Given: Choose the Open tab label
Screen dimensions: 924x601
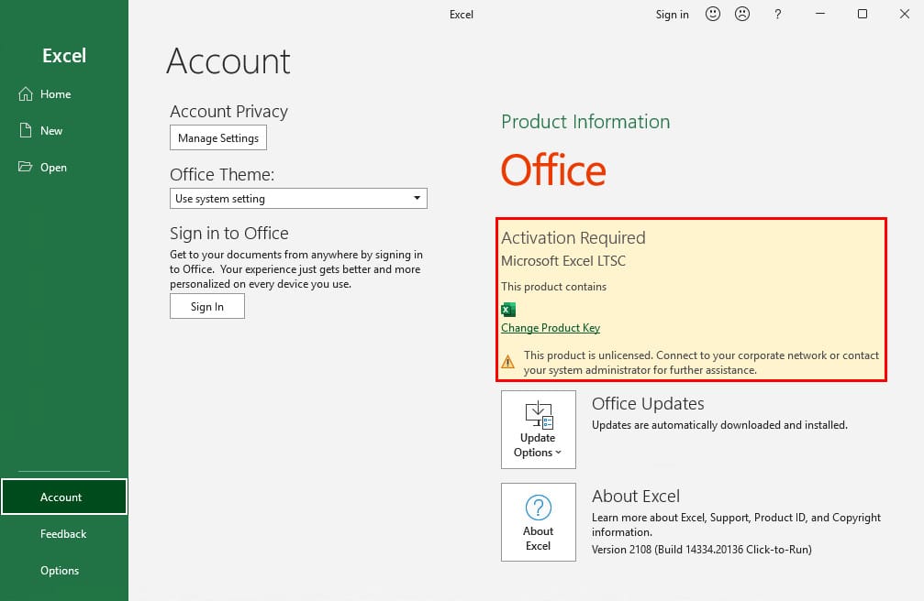Looking at the screenshot, I should click(x=53, y=168).
